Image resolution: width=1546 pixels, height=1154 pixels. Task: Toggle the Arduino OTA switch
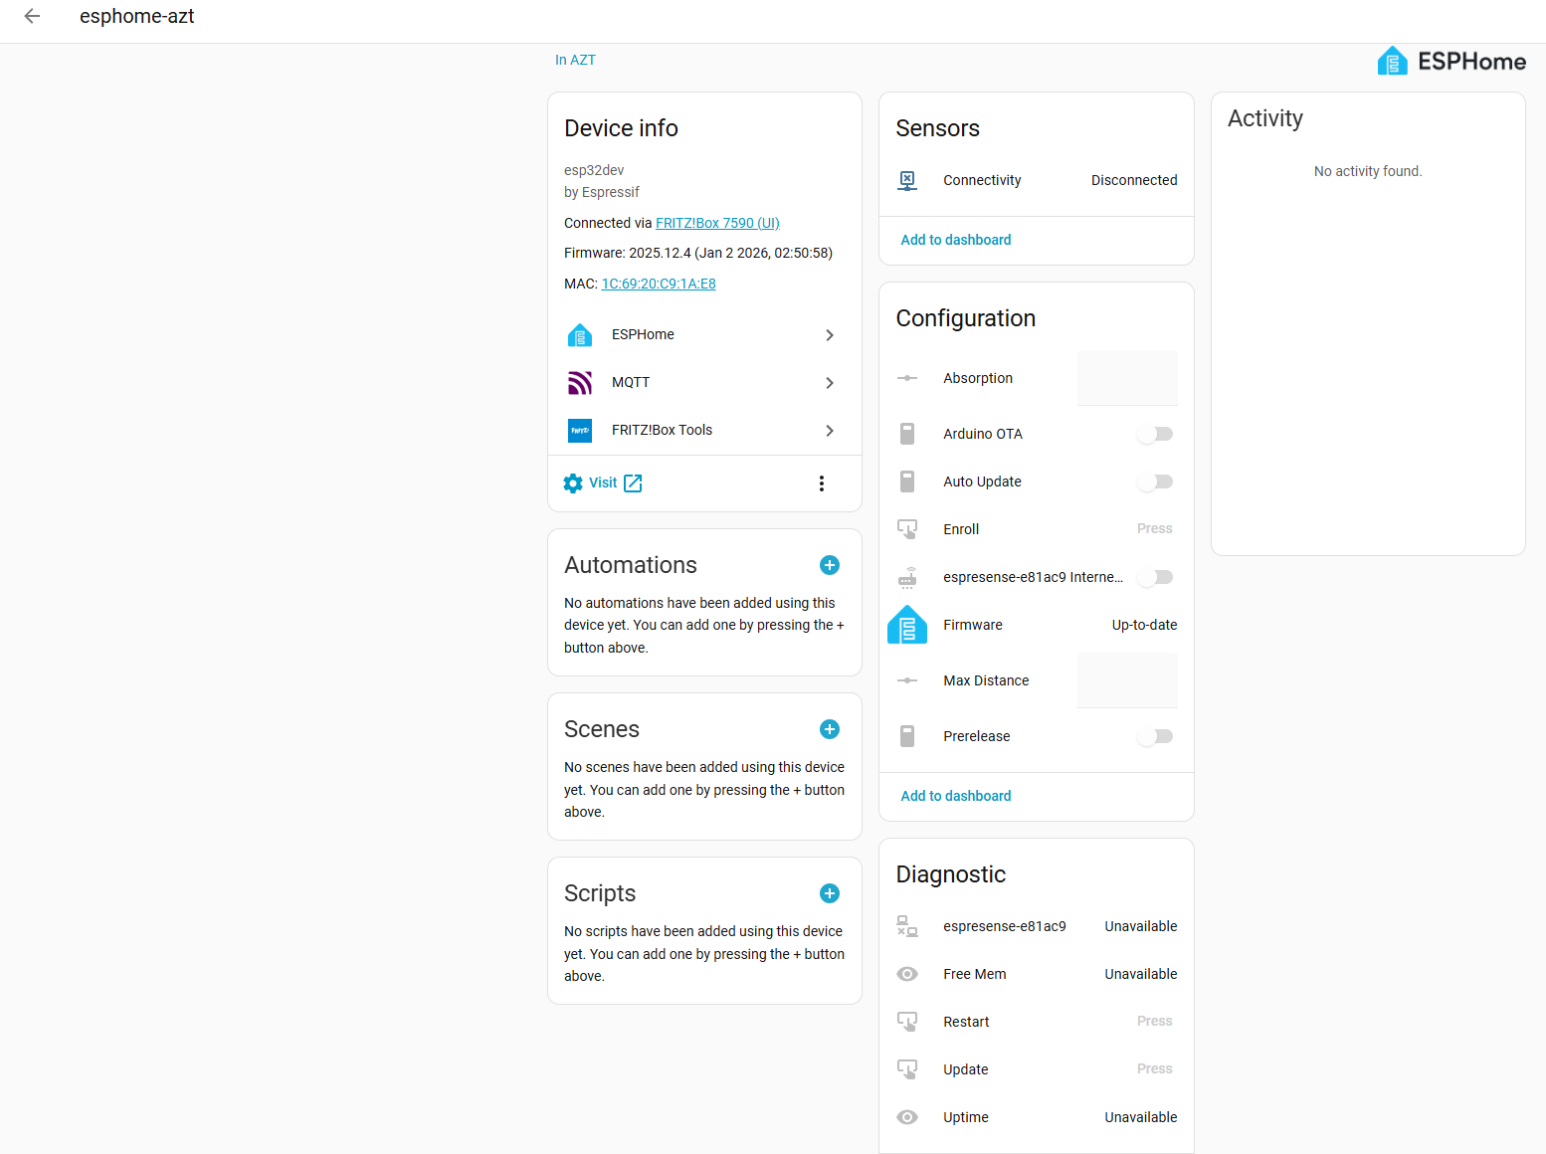click(x=1155, y=434)
